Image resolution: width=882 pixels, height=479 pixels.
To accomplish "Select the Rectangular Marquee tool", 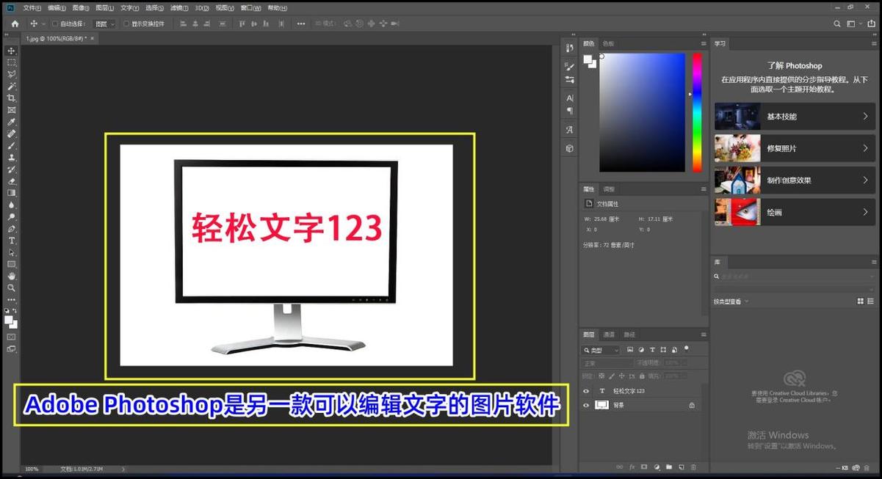I will 11,62.
